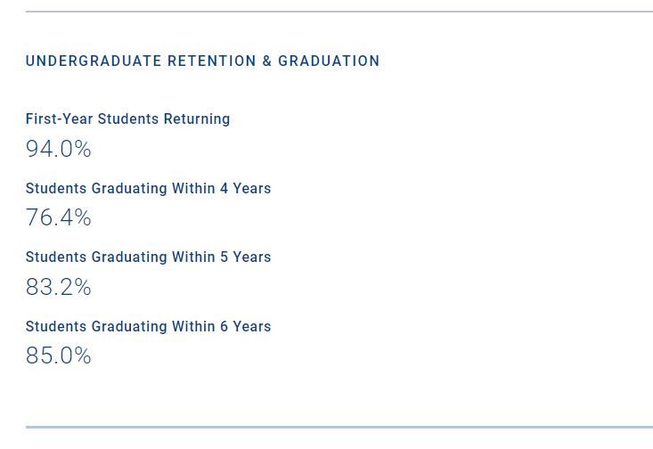
Task: Click the bottom horizontal divider line
Action: (339, 427)
